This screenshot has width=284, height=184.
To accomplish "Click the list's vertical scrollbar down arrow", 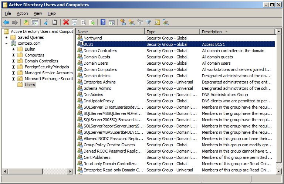I will coord(279,171).
